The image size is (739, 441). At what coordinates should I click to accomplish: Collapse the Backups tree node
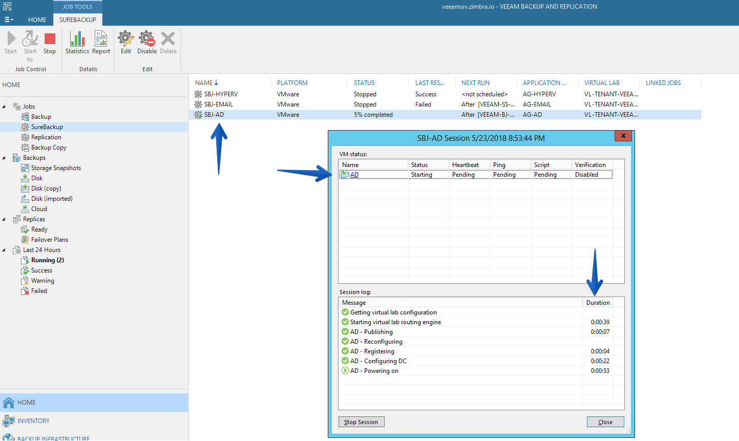point(4,158)
